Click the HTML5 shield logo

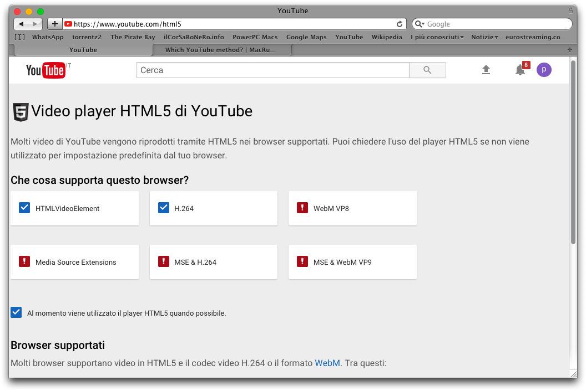21,112
